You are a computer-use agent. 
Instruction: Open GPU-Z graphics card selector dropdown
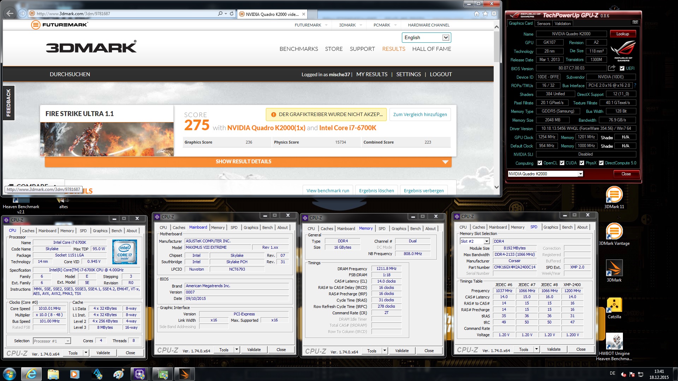[x=580, y=174]
